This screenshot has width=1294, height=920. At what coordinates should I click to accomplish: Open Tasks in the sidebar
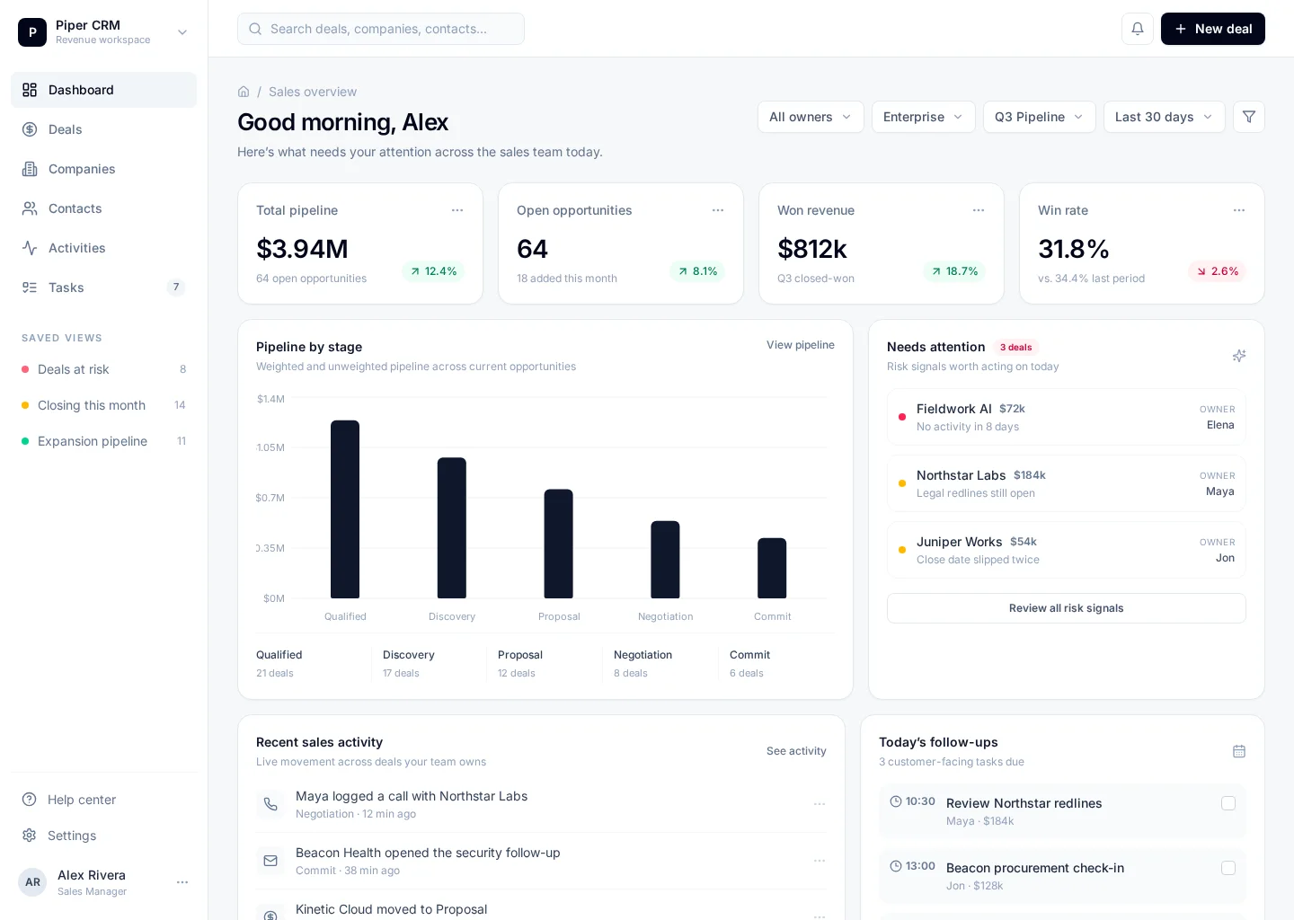[x=103, y=287]
